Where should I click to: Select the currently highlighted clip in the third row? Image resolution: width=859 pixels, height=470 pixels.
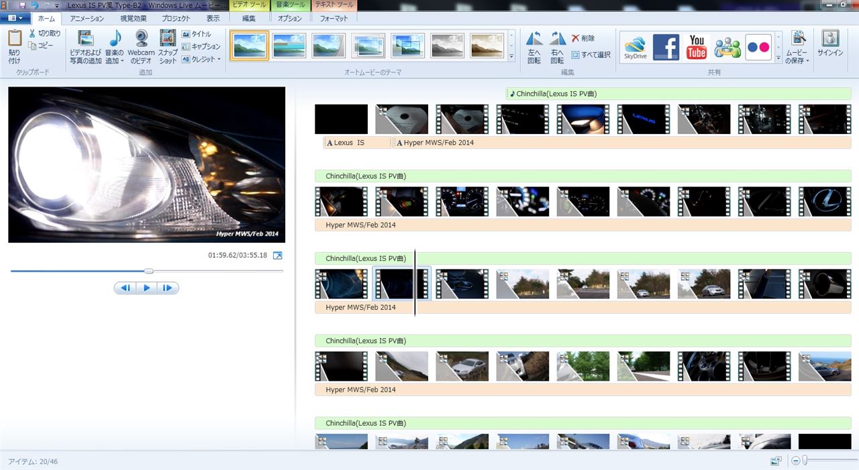tap(401, 284)
